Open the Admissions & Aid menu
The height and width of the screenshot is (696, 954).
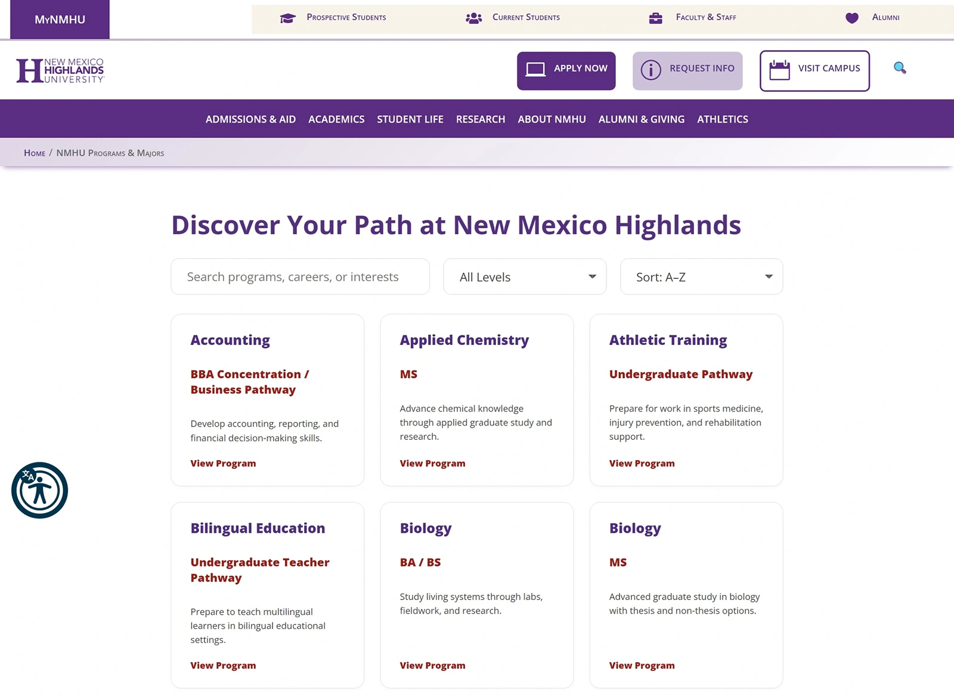(x=250, y=119)
